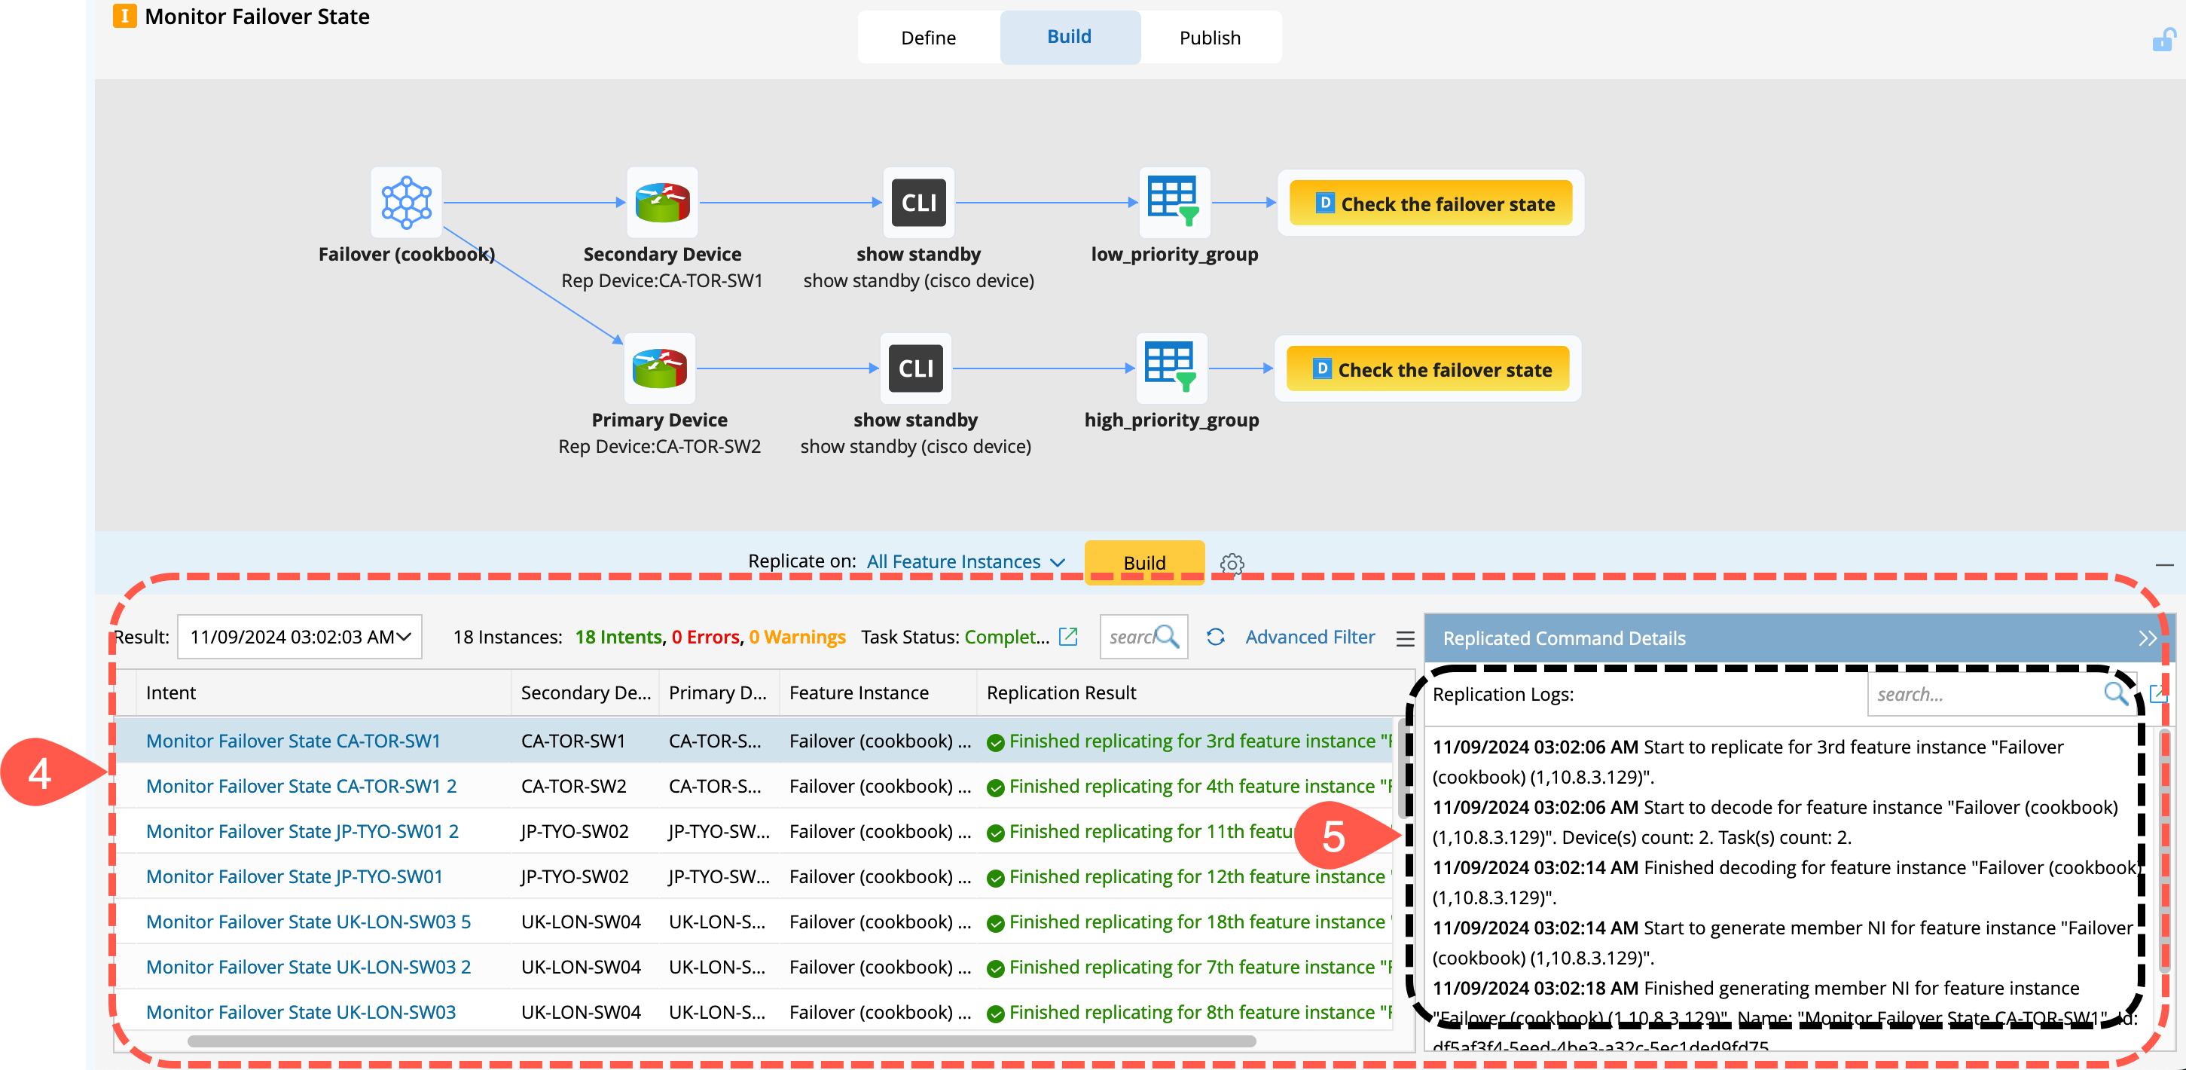This screenshot has height=1070, width=2186.
Task: Click the results table horizontal scrollbar
Action: click(720, 1041)
